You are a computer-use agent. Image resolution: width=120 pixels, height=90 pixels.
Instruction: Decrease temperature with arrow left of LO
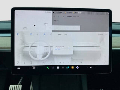point(29,68)
